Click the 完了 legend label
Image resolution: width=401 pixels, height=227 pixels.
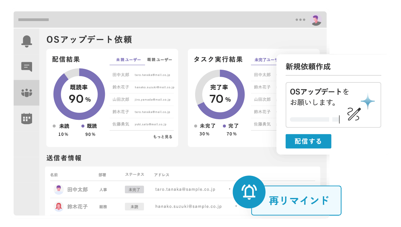[233, 126]
